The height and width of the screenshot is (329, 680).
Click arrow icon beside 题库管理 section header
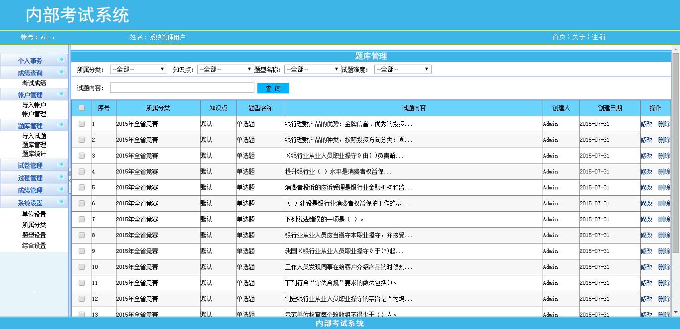click(x=61, y=125)
